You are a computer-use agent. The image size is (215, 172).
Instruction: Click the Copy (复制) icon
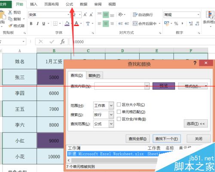[x=10, y=19]
